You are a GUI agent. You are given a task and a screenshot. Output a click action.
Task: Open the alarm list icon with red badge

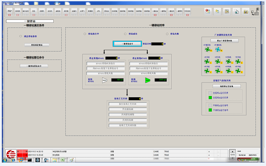tap(207, 12)
